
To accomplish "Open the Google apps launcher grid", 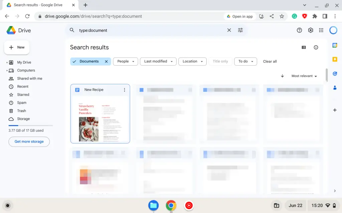I will click(321, 30).
